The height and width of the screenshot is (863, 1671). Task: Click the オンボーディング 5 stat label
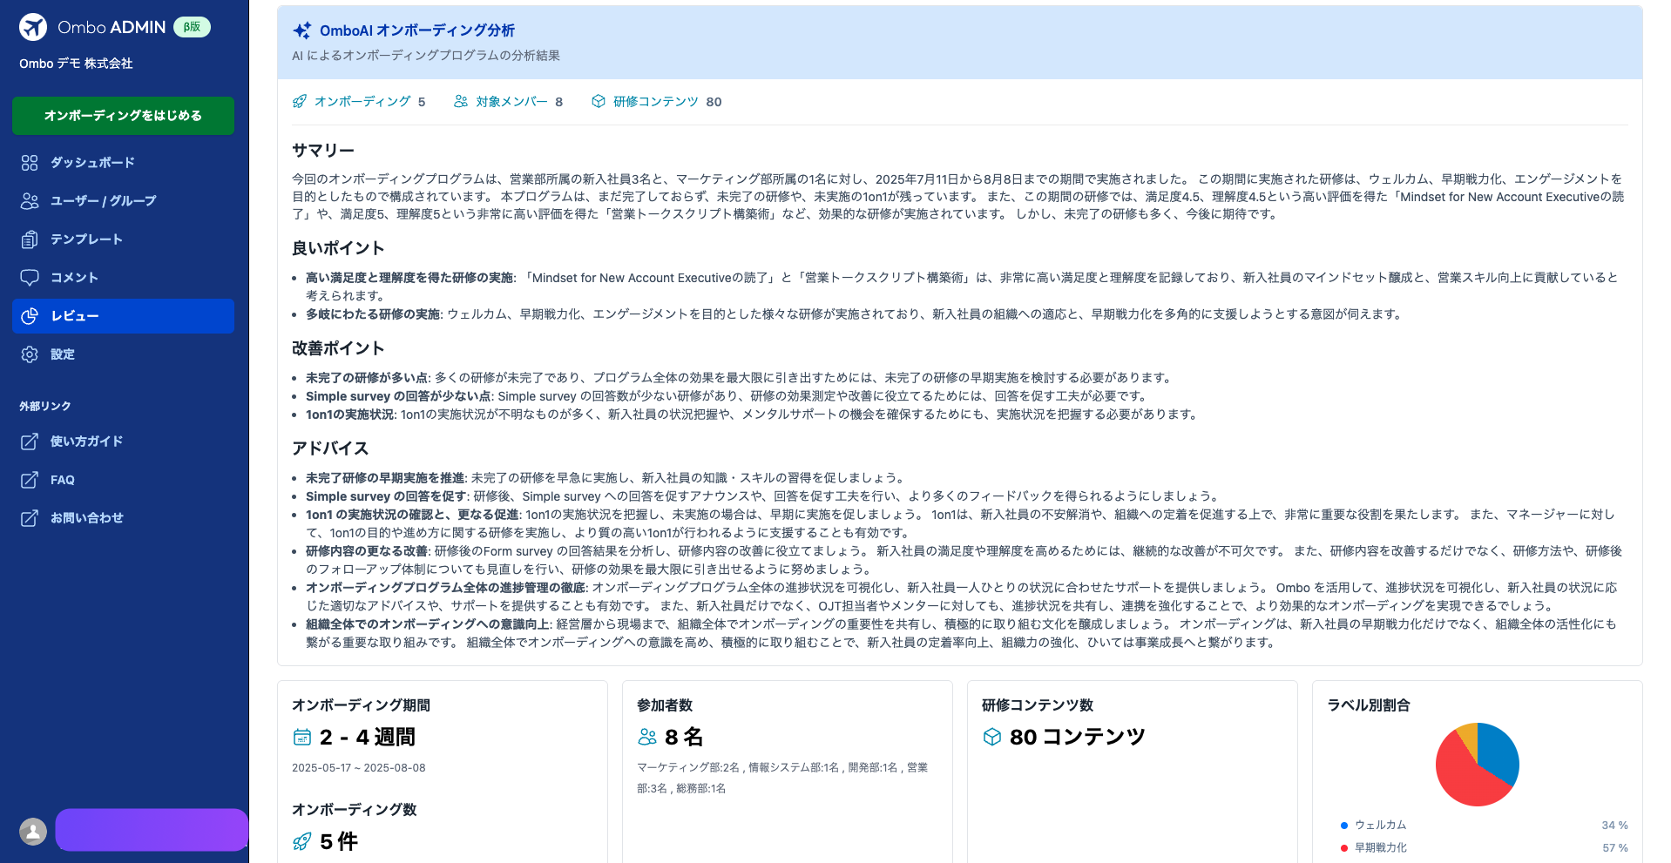tap(369, 102)
